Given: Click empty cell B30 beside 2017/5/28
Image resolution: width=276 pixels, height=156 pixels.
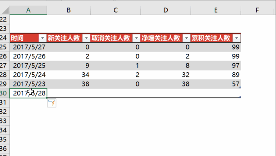Looking at the screenshot, I should (69, 93).
